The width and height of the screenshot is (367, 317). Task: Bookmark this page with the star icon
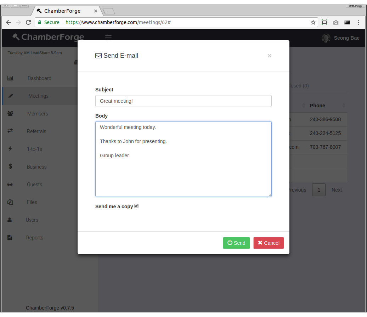coord(313,22)
